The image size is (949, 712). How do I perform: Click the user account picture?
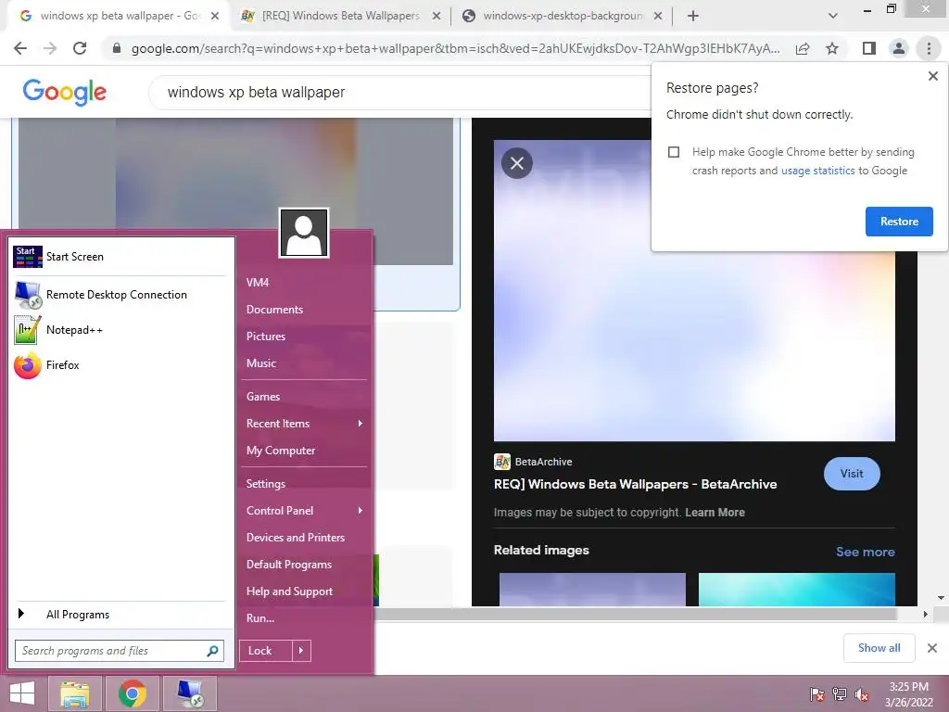[304, 233]
